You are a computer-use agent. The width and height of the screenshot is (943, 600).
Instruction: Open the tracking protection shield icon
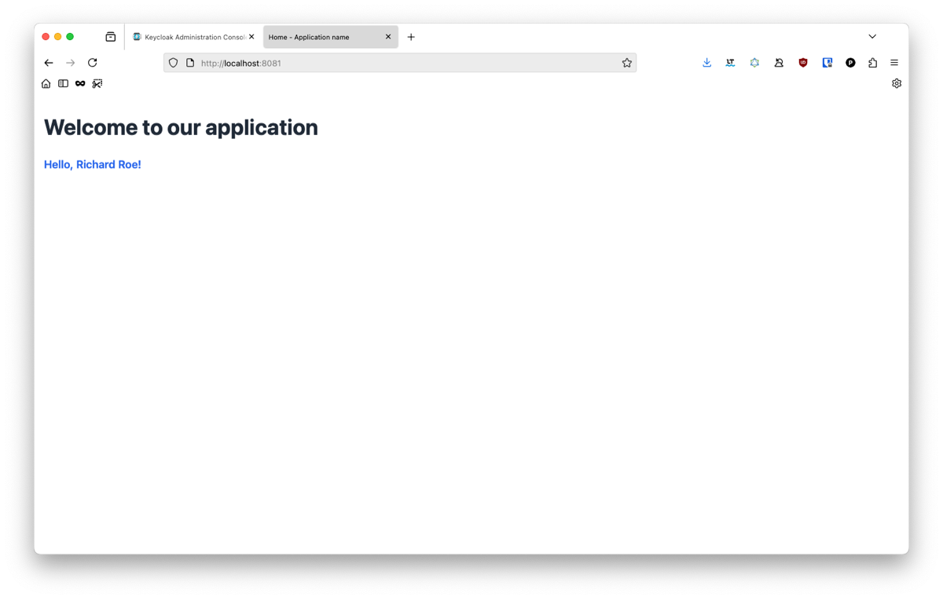click(x=174, y=63)
